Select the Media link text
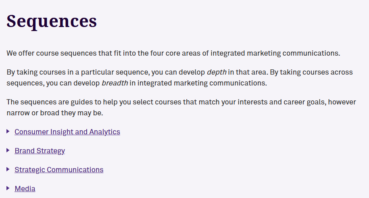 coord(25,189)
